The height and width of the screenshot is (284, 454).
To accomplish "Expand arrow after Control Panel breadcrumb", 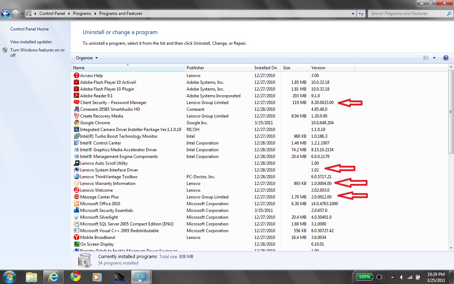I will tap(69, 13).
